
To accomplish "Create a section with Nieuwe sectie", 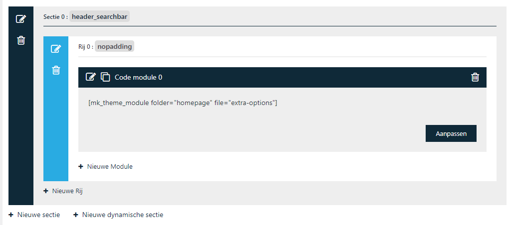I will pos(34,215).
